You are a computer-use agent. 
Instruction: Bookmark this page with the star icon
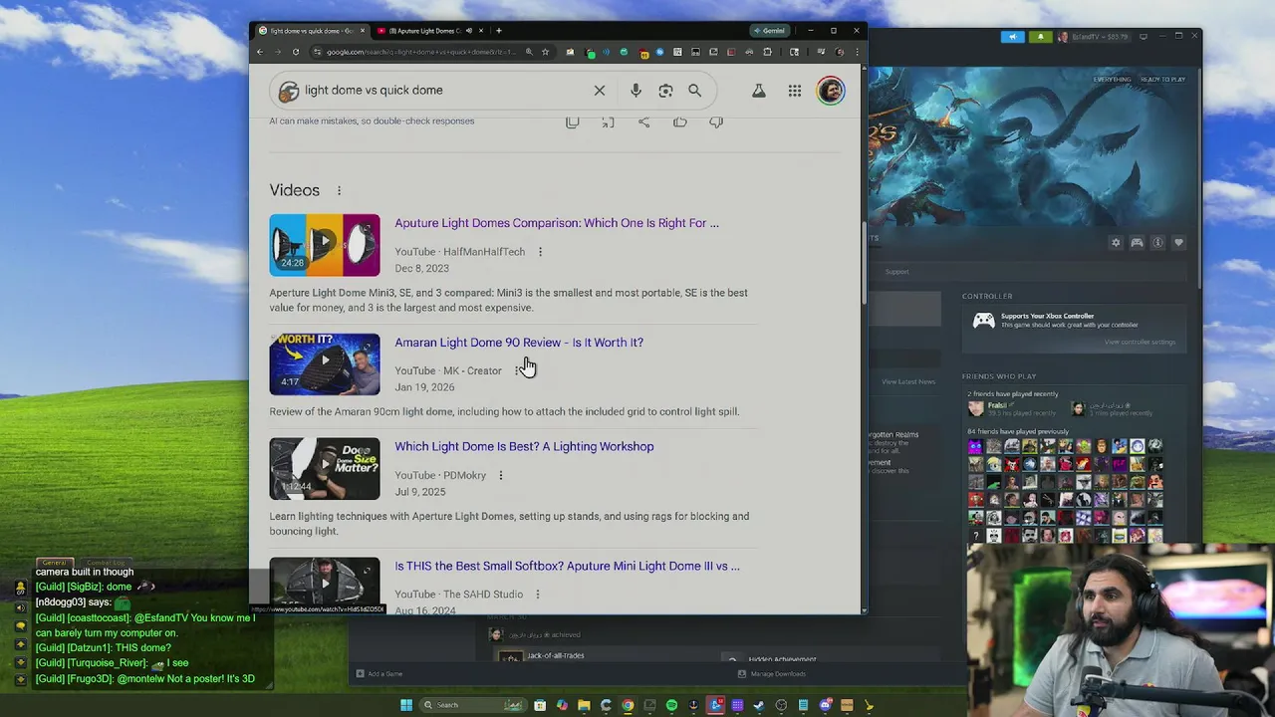tap(545, 52)
